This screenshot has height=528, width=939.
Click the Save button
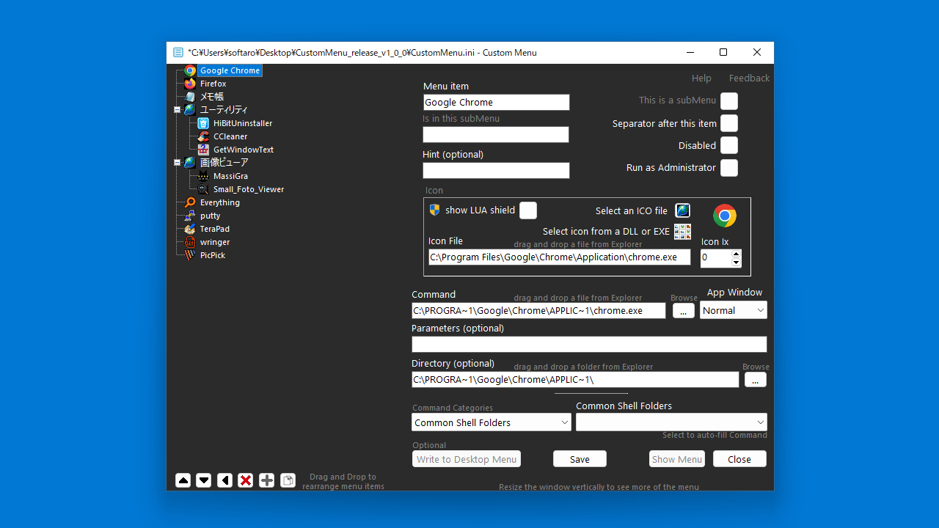[580, 459]
